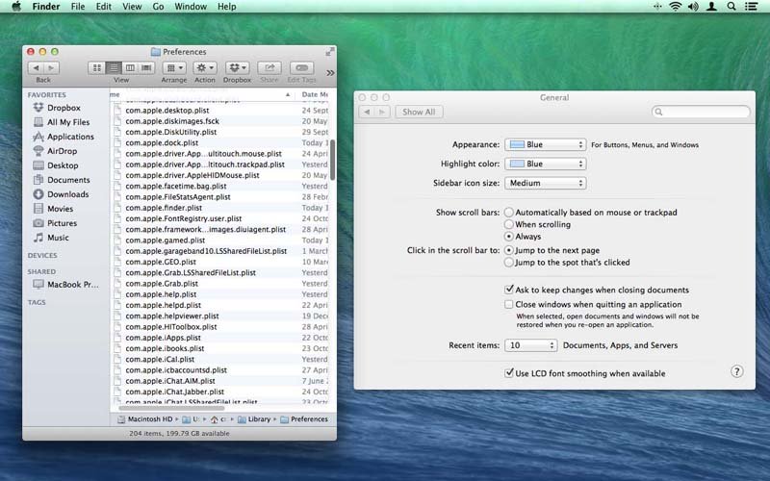Expand the Sidebar icon size popup
Screen dimensions: 770x481
[546, 183]
